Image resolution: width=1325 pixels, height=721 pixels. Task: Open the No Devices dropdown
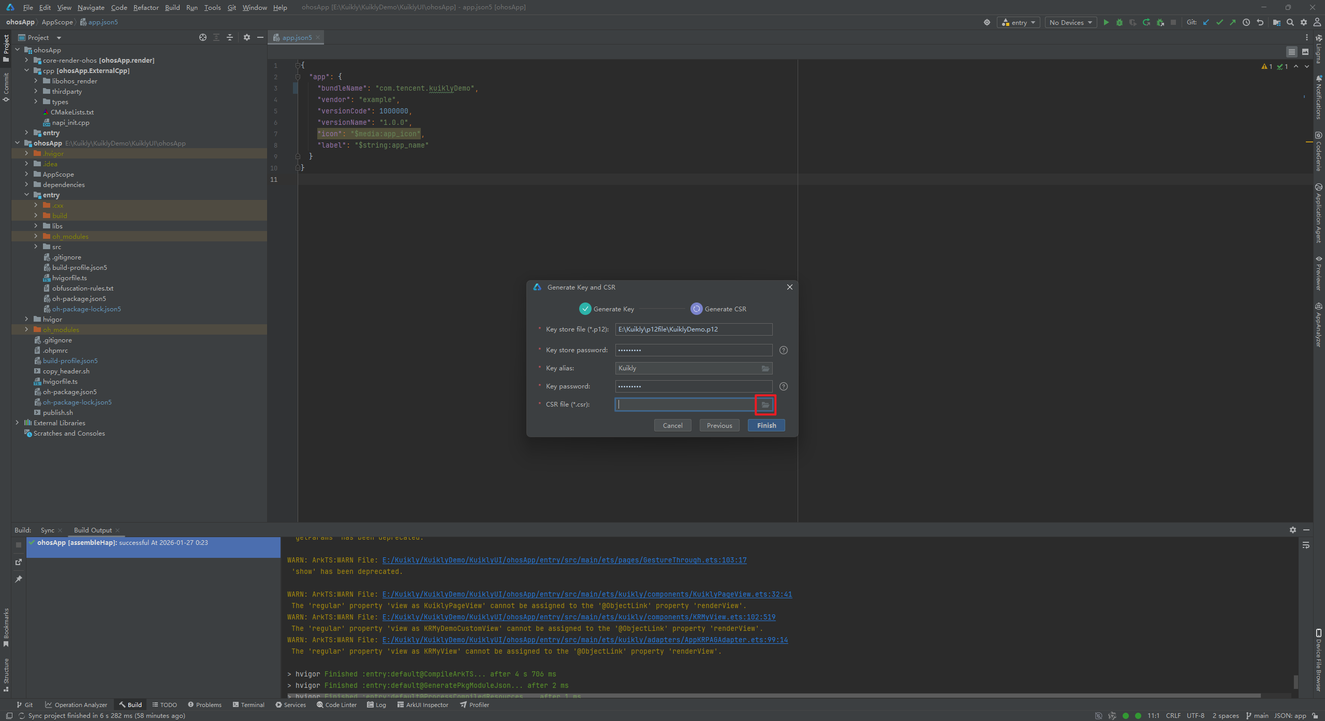click(1070, 22)
